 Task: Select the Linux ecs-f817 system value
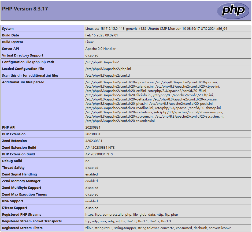pos(156,29)
